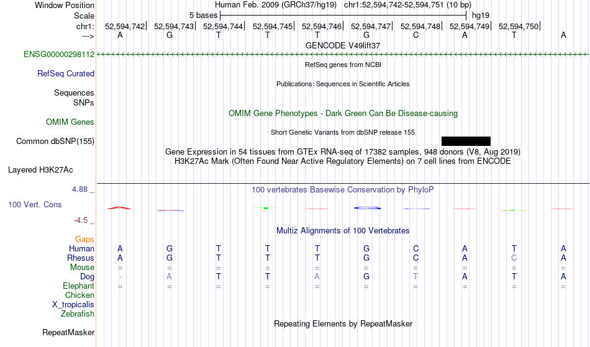Click Repeating Elements by RepeatMasker title
This screenshot has width=590, height=347.
(x=343, y=324)
